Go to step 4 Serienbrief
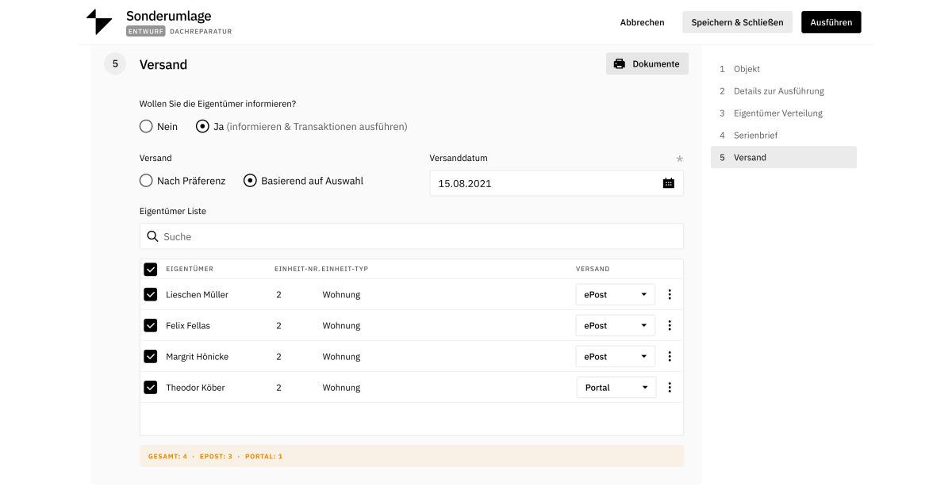This screenshot has width=952, height=498. coord(784,136)
